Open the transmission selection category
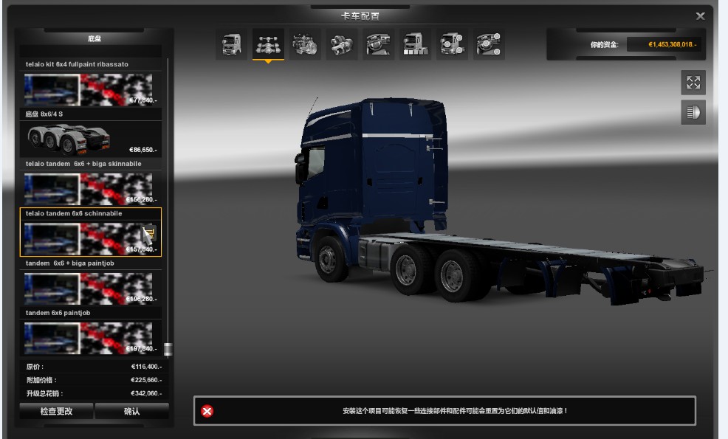The image size is (728, 439). coord(341,44)
